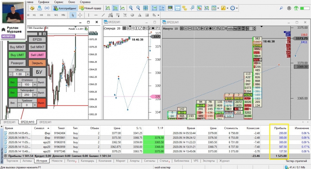Enable Трейлинг with Вкл. button
This screenshot has width=311, height=169.
click(x=13, y=103)
